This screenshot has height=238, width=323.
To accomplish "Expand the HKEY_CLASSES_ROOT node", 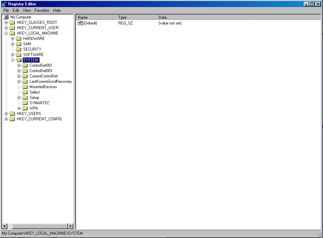I will 6,22.
